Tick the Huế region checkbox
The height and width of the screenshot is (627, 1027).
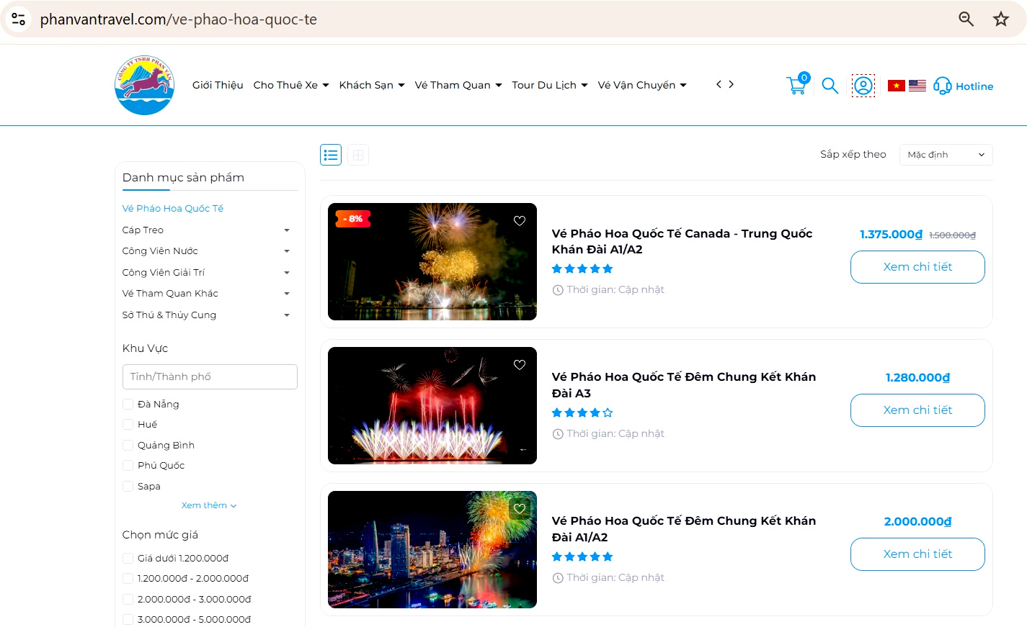tap(128, 425)
